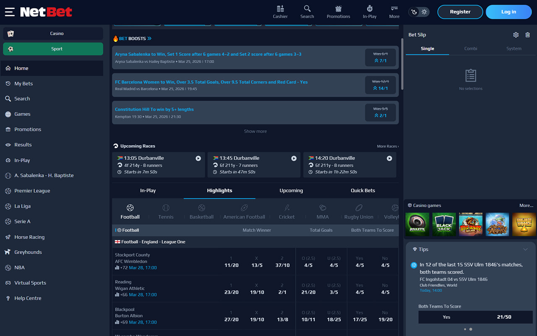Open In-Play in the sidebar

[52, 160]
